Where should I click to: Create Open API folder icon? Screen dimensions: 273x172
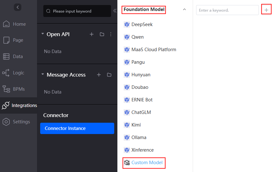click(x=102, y=34)
